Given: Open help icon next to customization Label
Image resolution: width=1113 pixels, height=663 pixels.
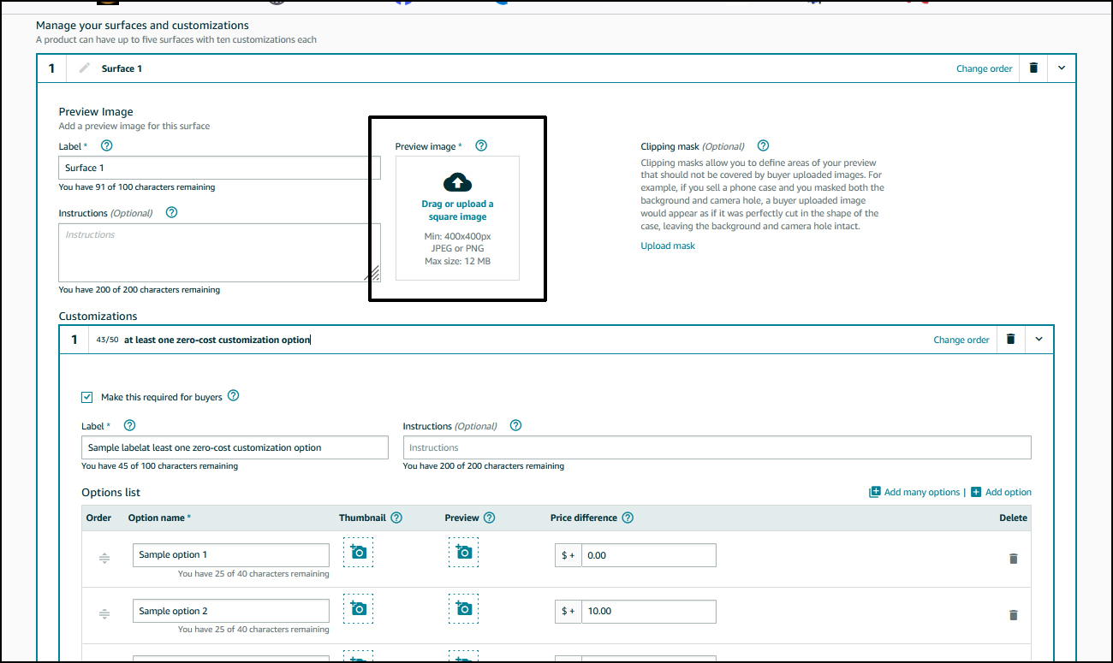Looking at the screenshot, I should pyautogui.click(x=129, y=425).
